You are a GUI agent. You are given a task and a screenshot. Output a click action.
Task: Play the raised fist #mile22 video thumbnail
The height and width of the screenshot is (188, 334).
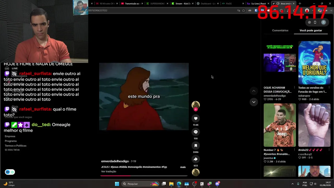314,125
